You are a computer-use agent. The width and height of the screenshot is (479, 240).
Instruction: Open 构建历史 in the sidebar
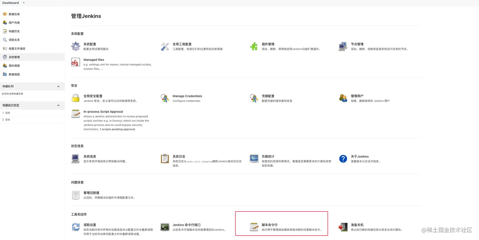pyautogui.click(x=14, y=31)
